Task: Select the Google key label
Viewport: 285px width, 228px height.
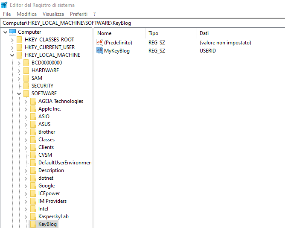Action: 47,186
